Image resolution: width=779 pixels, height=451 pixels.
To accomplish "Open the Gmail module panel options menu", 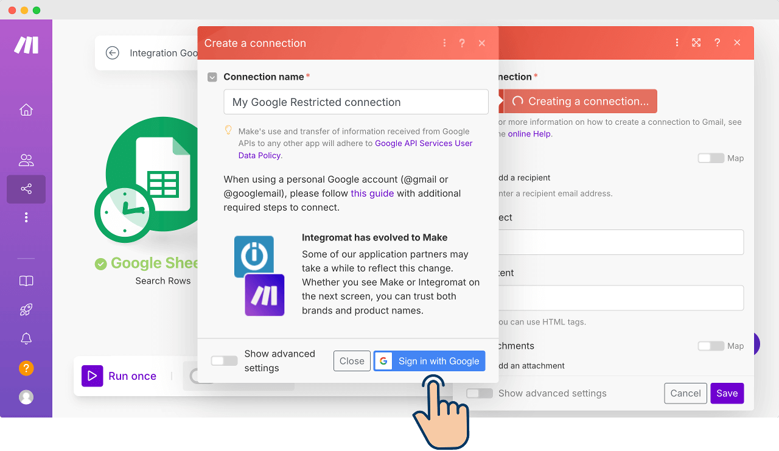I will click(x=677, y=43).
